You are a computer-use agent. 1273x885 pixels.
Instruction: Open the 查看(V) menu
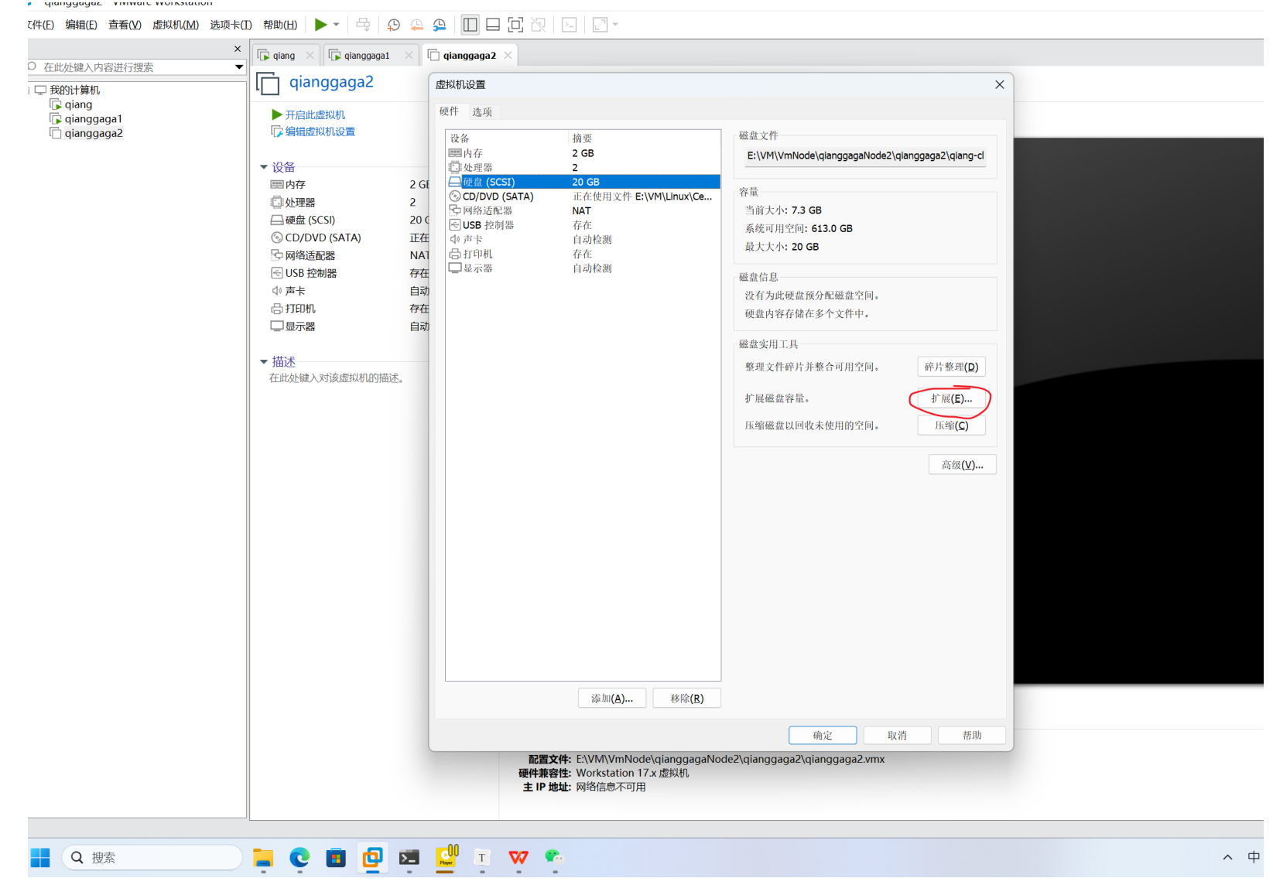pyautogui.click(x=125, y=25)
